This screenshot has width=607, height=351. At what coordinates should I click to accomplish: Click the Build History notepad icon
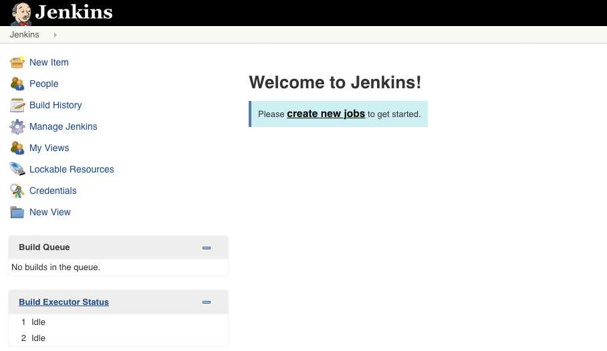[x=17, y=105]
